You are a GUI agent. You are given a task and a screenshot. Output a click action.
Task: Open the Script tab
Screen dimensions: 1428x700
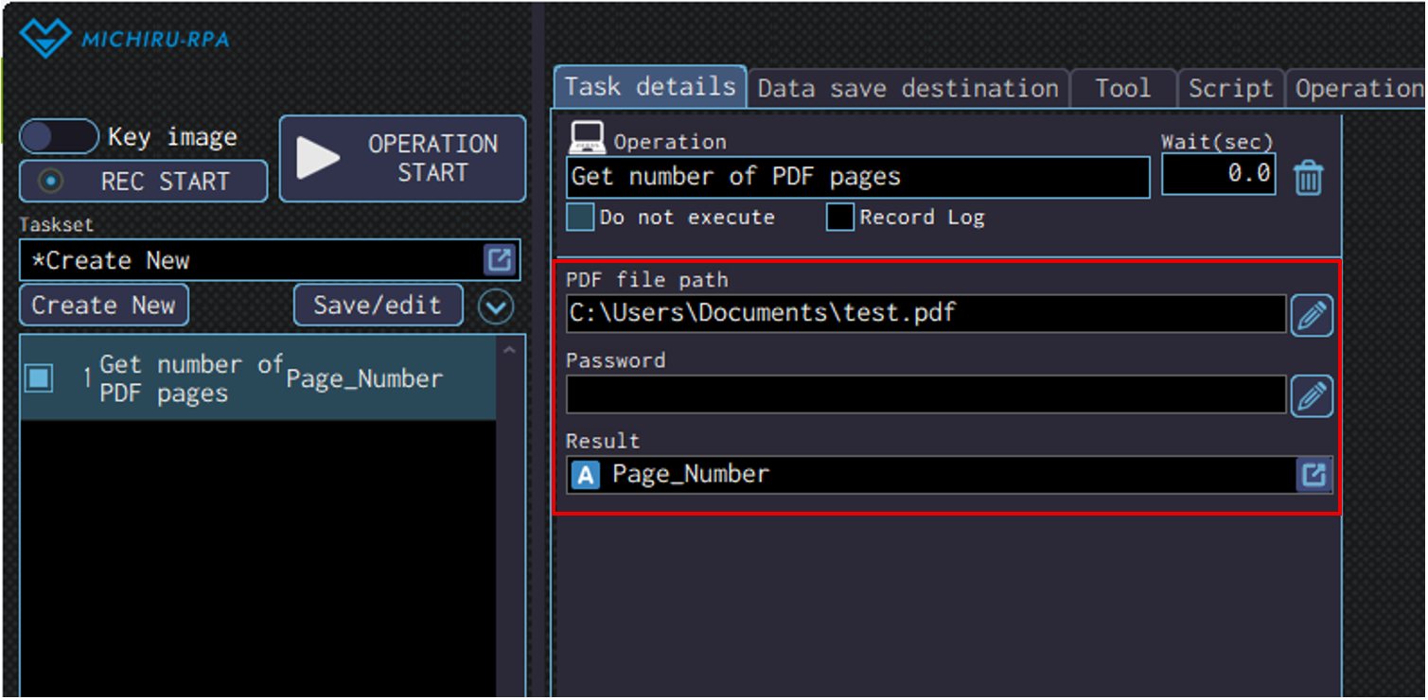[1230, 89]
